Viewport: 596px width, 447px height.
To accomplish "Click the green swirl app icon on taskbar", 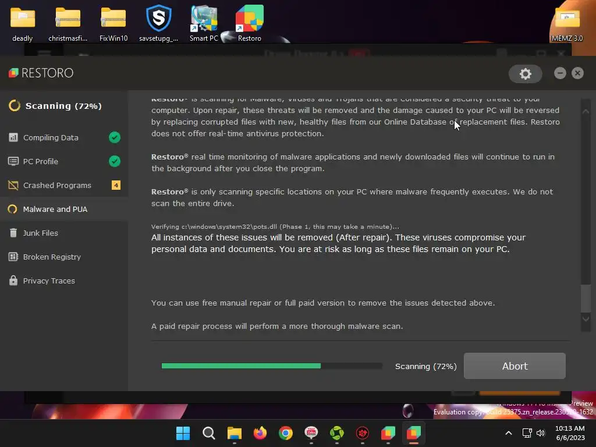I will pyautogui.click(x=337, y=433).
